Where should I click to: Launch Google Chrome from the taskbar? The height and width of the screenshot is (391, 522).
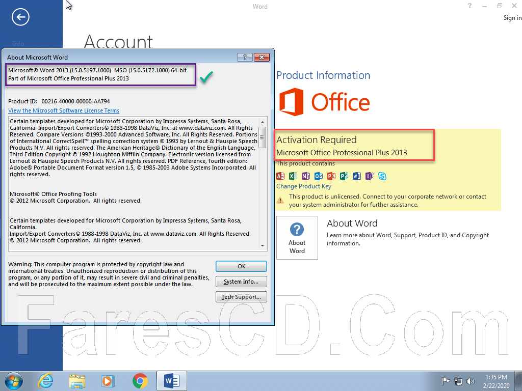click(x=140, y=381)
